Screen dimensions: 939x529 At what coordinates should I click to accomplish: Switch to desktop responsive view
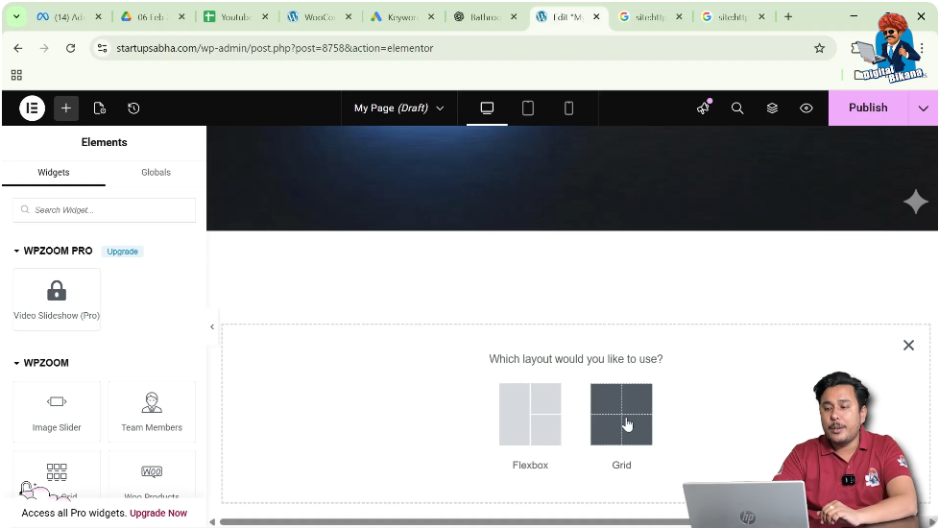[487, 108]
